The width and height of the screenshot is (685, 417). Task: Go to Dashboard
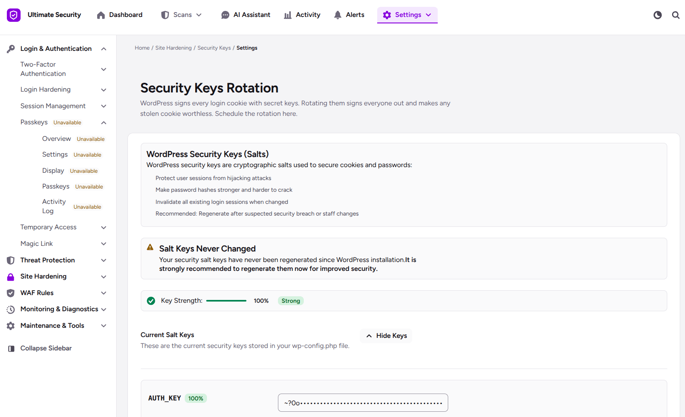tap(120, 15)
